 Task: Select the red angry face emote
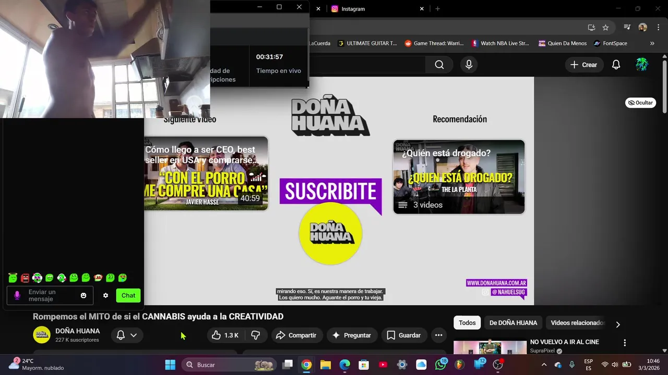25,278
